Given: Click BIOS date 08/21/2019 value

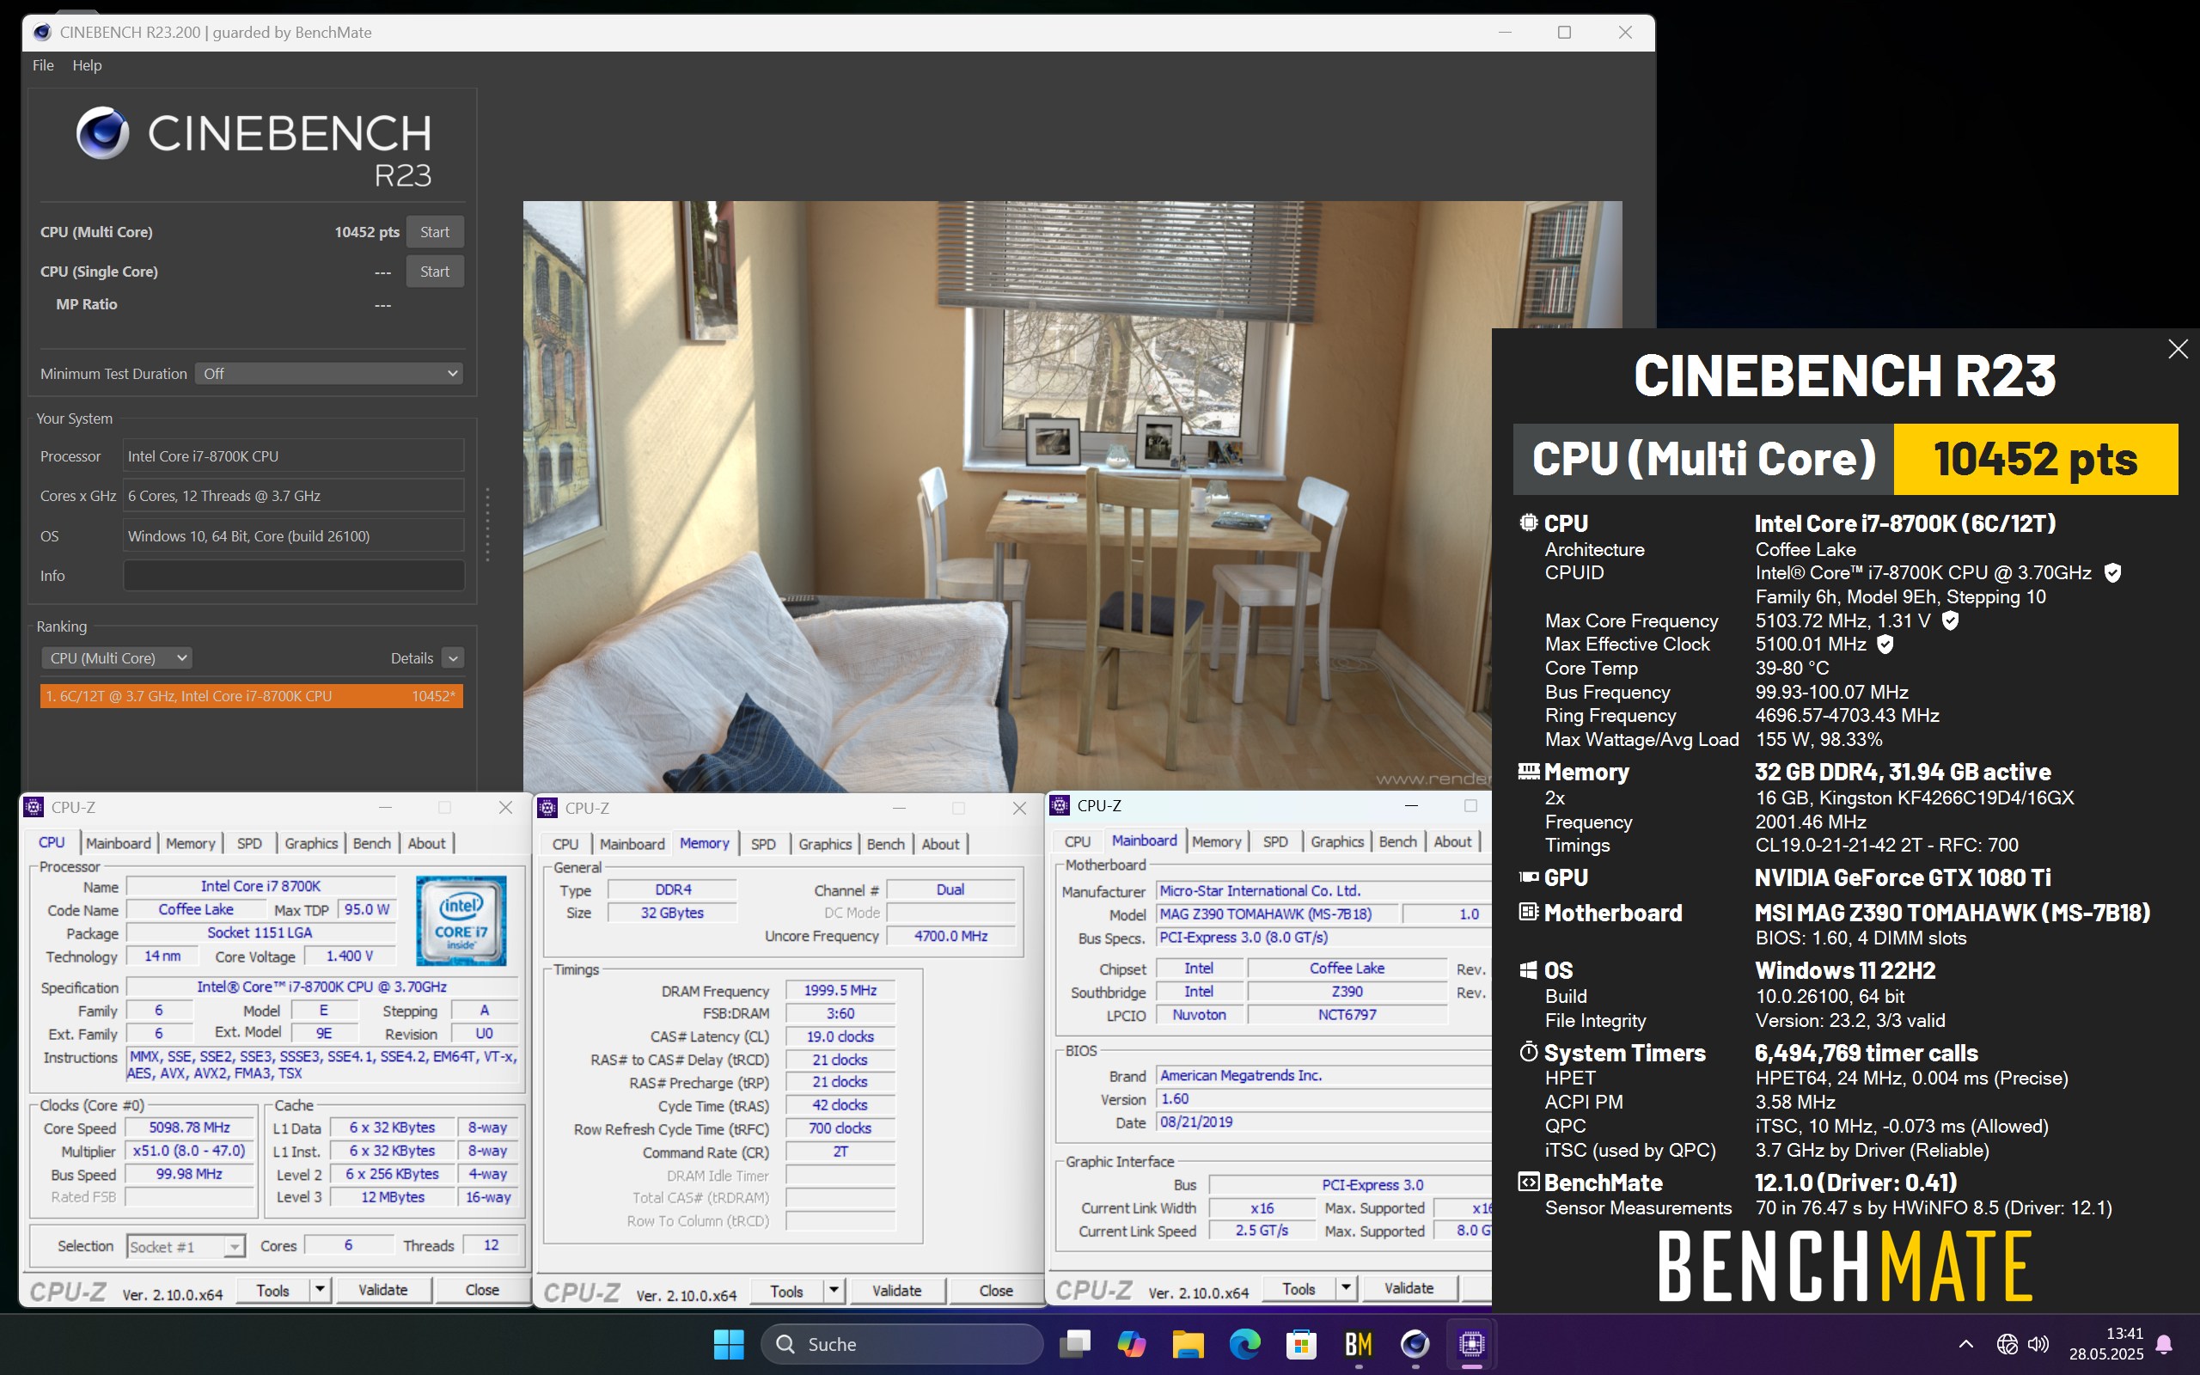Looking at the screenshot, I should click(1323, 1121).
